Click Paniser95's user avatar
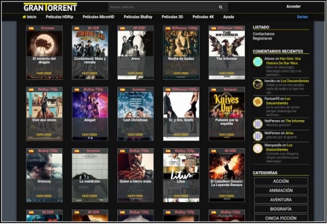Viewport: 327px width, 224px height. point(258,102)
